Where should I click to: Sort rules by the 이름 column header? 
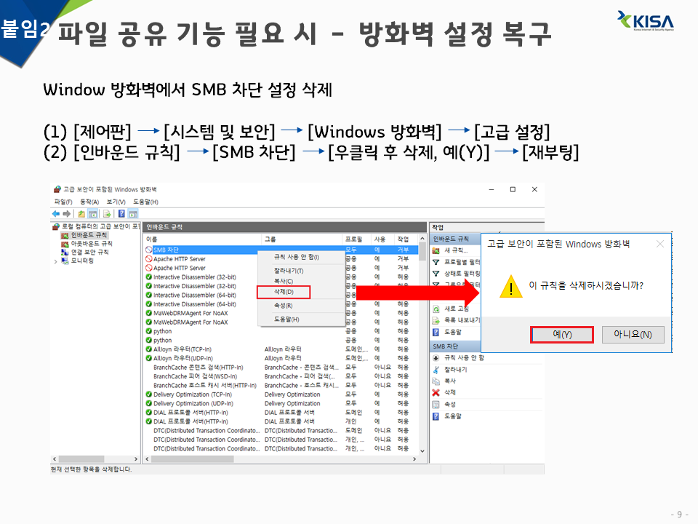pyautogui.click(x=203, y=239)
